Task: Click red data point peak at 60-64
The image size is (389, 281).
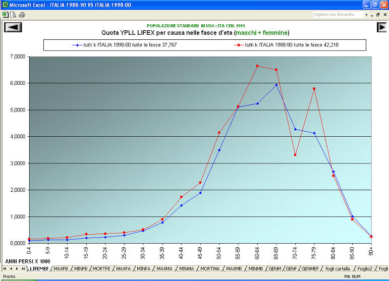Action: click(x=257, y=66)
